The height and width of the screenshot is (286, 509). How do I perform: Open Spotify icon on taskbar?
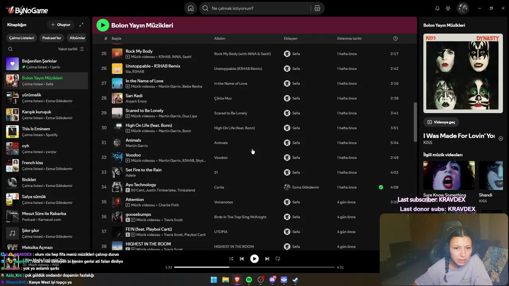click(x=249, y=280)
